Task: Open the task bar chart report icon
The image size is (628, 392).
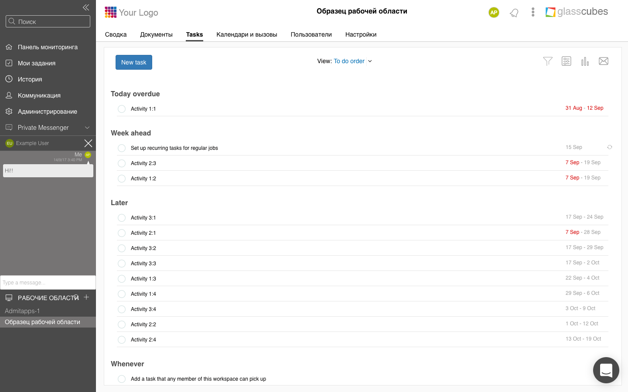Action: coord(585,61)
